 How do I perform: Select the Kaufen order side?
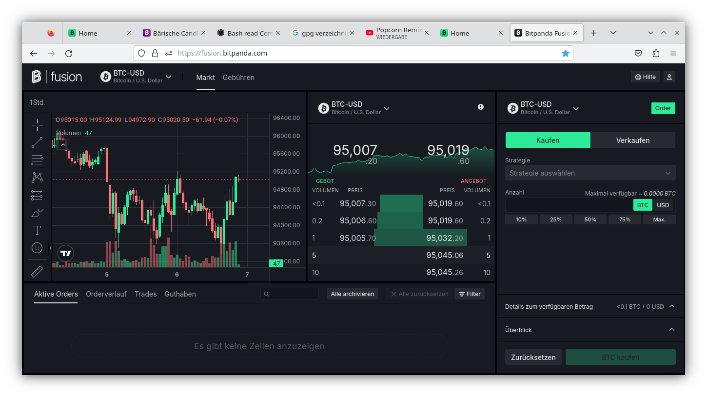(548, 140)
